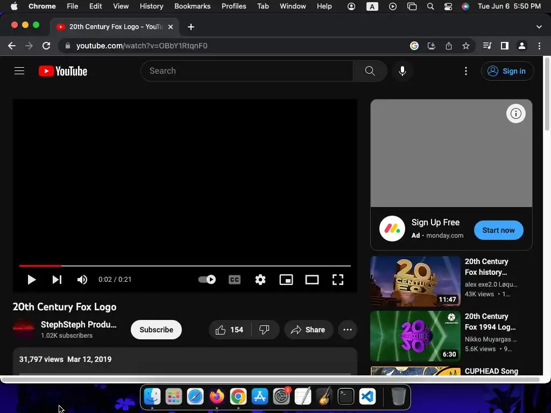Open the History menu
The image size is (551, 413).
point(151,6)
